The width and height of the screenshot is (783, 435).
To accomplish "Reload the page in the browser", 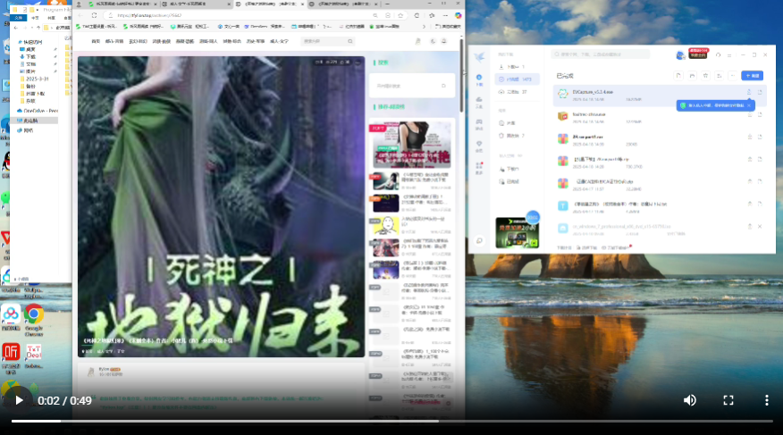I will (x=94, y=15).
